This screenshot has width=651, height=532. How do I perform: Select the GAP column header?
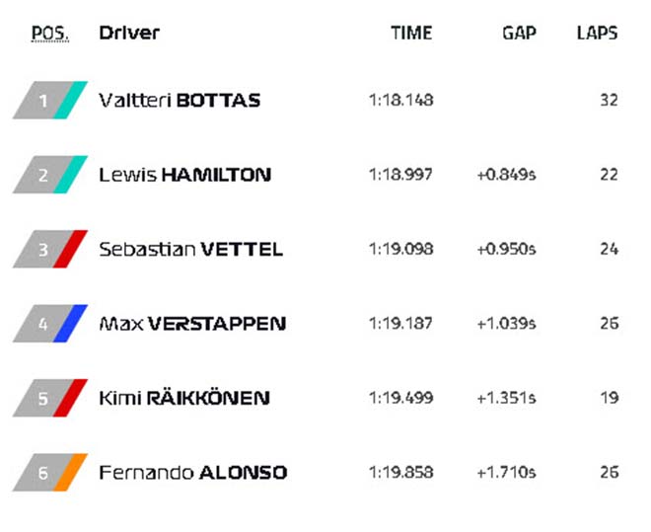519,34
